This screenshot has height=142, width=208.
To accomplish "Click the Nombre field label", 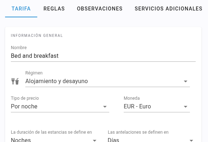I will [19, 48].
